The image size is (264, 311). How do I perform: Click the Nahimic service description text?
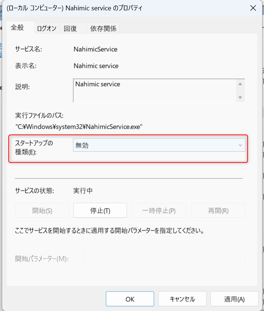(x=98, y=84)
